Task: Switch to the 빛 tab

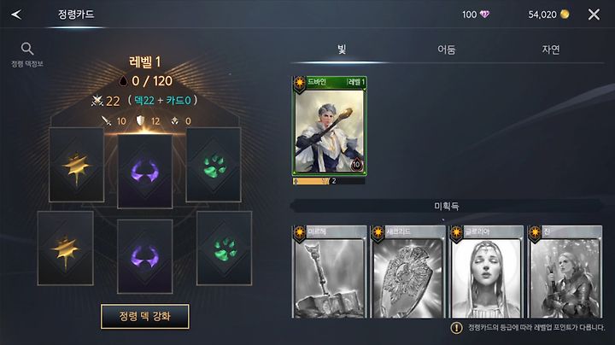Action: [x=342, y=50]
